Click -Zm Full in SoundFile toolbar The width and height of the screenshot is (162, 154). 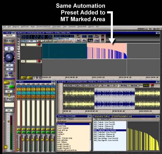pyautogui.click(x=91, y=85)
